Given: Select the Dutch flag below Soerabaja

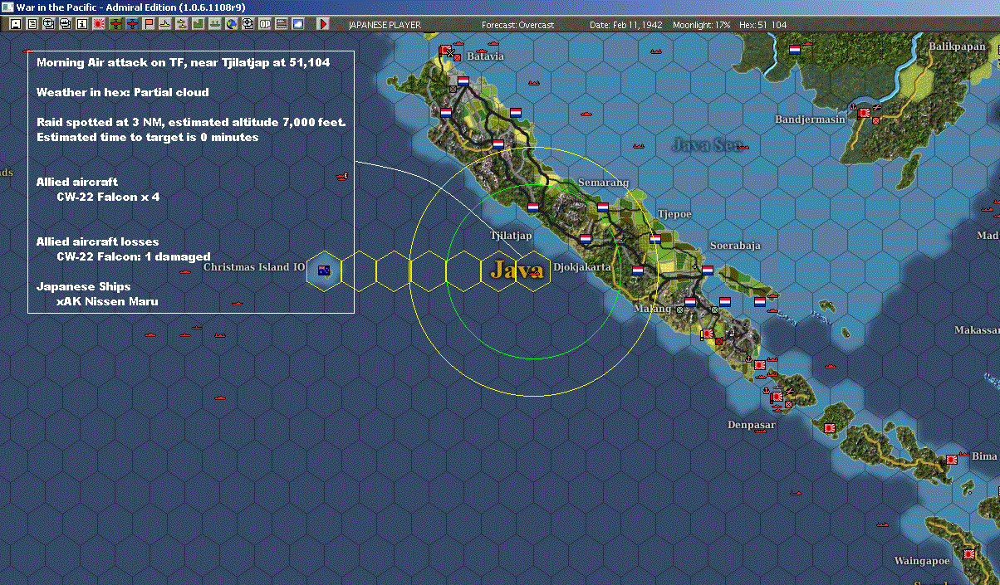Looking at the screenshot, I should (x=708, y=270).
